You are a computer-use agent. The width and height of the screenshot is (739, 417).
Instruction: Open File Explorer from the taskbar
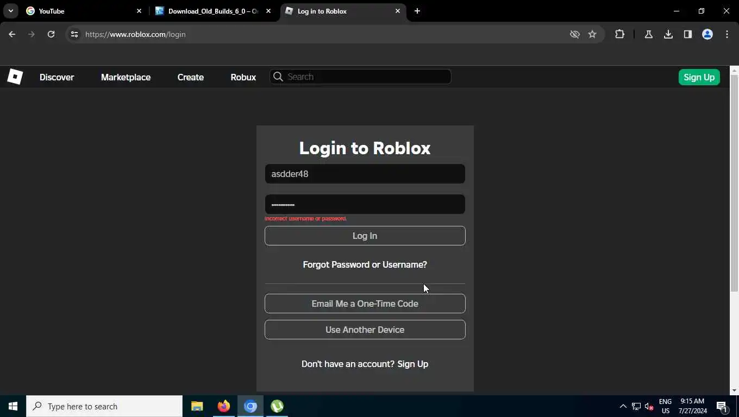(197, 406)
